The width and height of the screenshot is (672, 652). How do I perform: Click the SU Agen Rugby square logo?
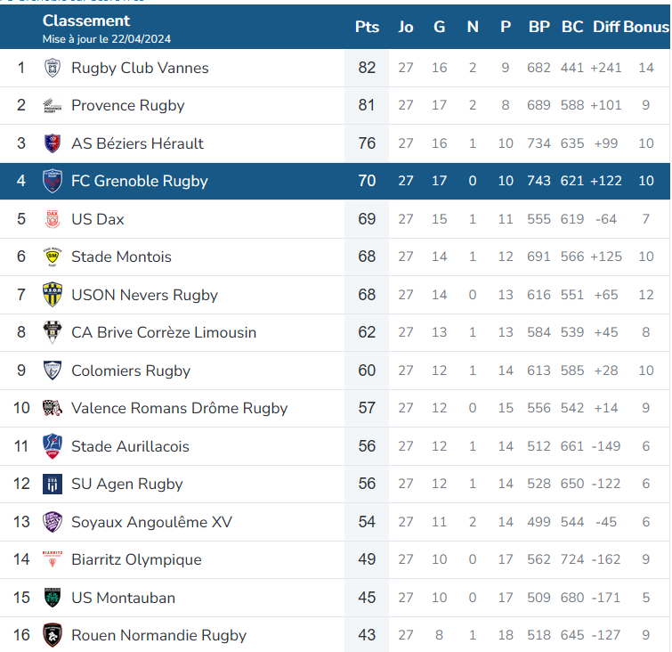click(53, 484)
